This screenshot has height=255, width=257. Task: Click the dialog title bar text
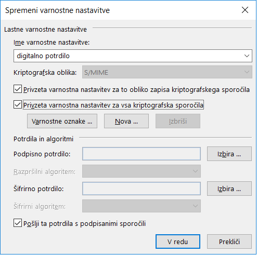click(57, 10)
